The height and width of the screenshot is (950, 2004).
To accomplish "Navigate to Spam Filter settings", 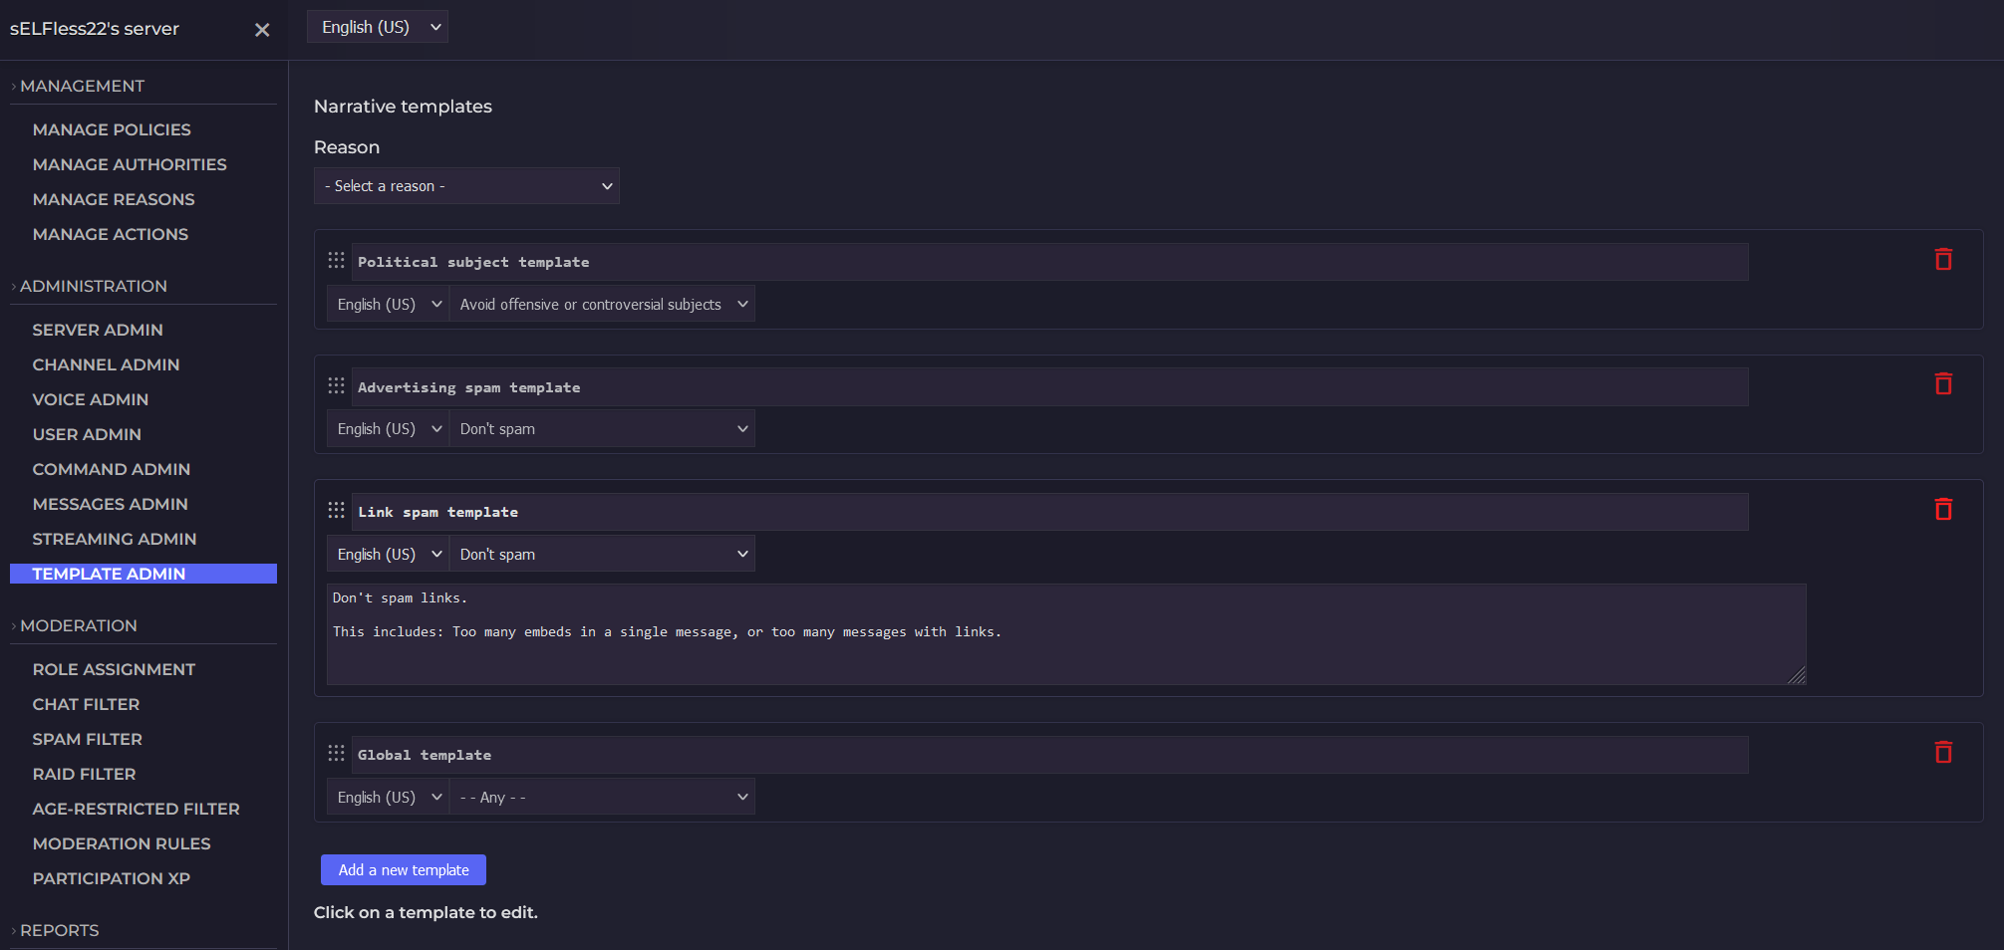I will [87, 739].
